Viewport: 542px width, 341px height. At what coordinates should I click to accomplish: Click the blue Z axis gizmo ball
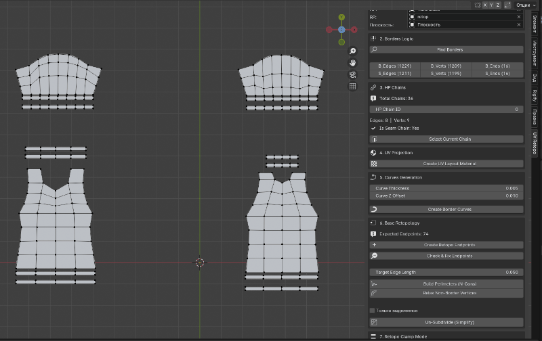click(x=342, y=30)
